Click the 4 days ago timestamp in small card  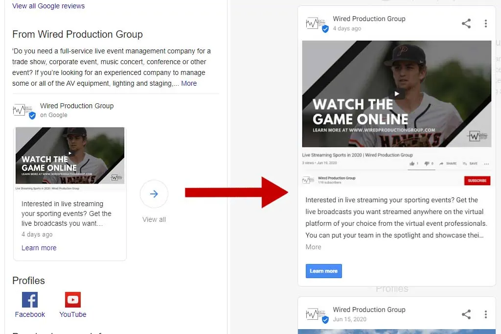tap(37, 235)
